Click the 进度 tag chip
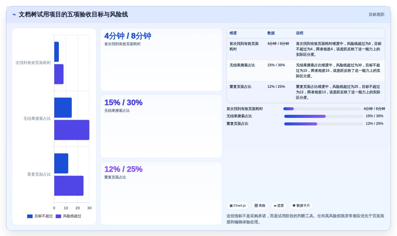 click(279, 206)
